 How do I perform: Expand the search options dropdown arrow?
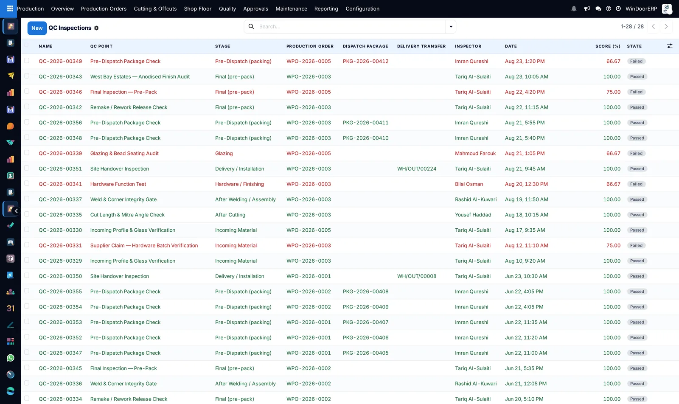[451, 27]
